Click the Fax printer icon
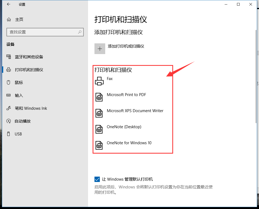The image size is (259, 209). [x=99, y=81]
